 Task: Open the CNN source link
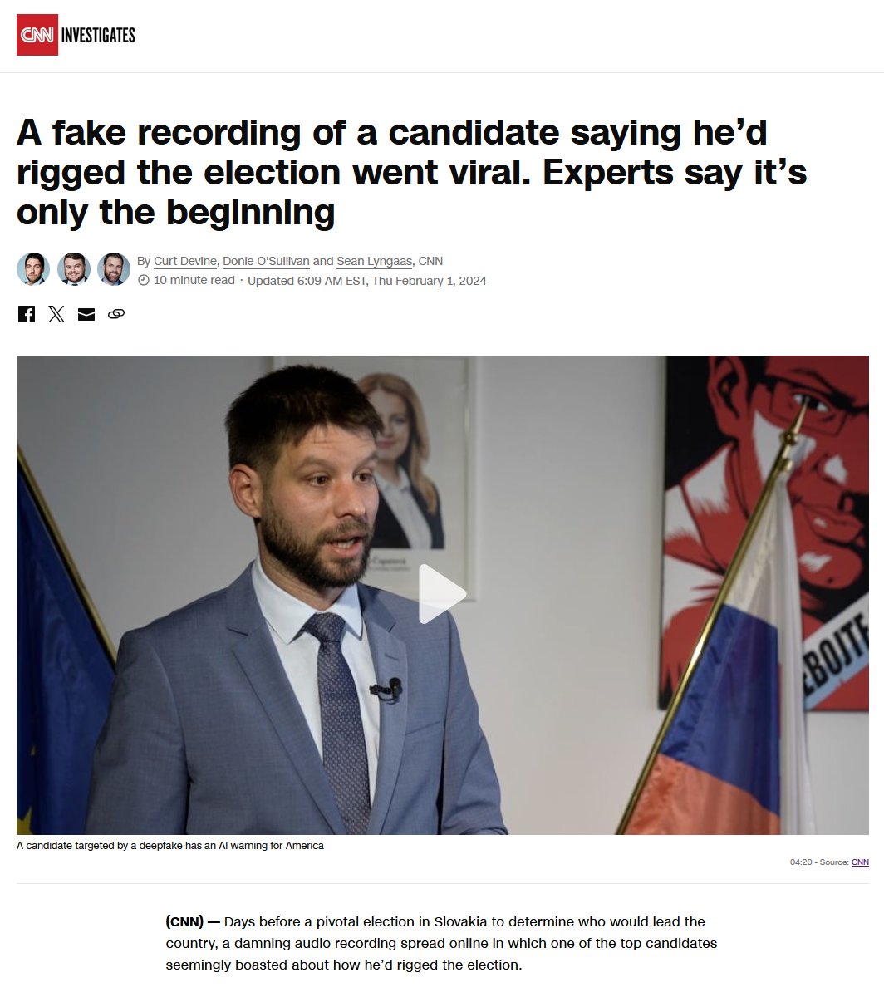coord(859,862)
